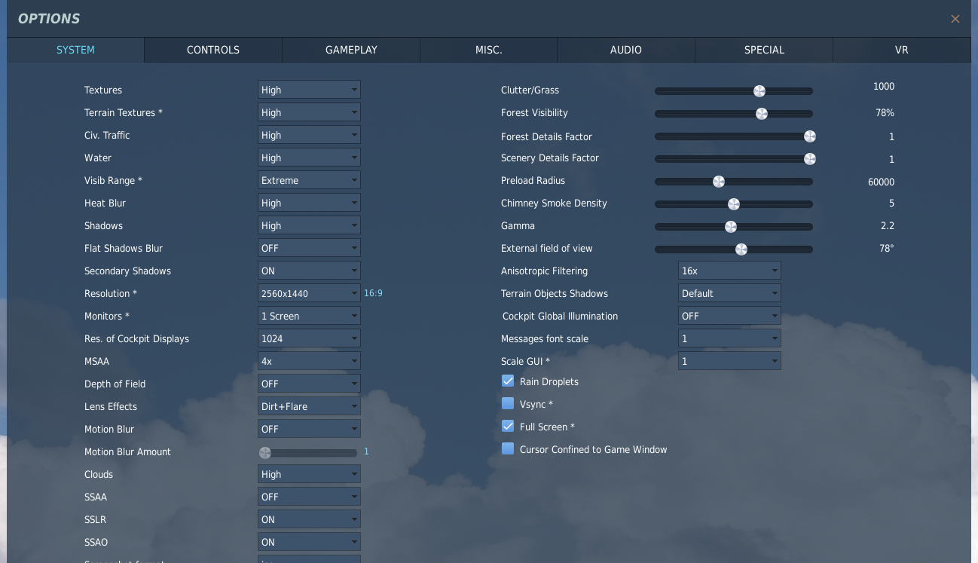Toggle the Rain Droplets checkbox
This screenshot has height=563, width=978.
[508, 381]
